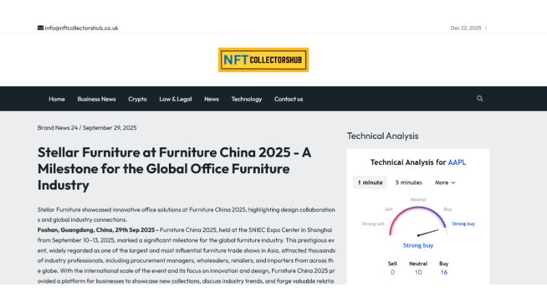Expand the More intervals dropdown

444,182
